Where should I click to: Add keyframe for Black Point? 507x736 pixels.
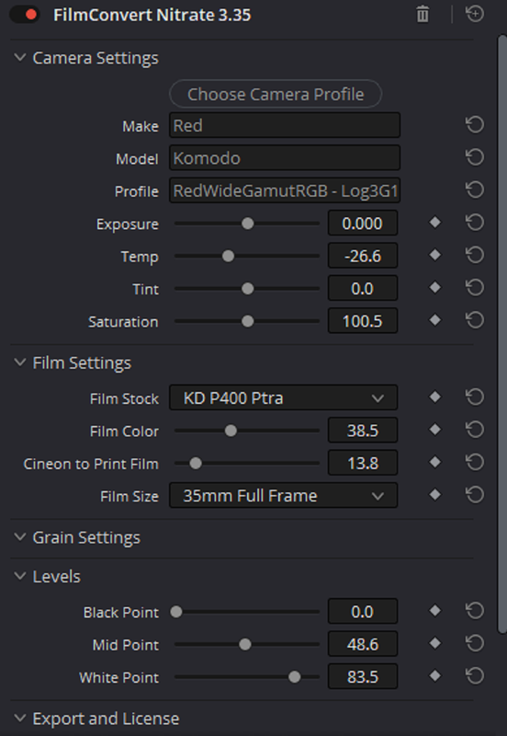pos(434,611)
